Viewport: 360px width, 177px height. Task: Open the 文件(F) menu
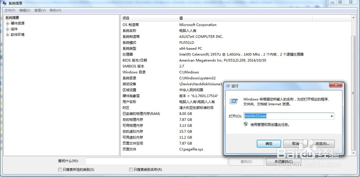(10, 10)
